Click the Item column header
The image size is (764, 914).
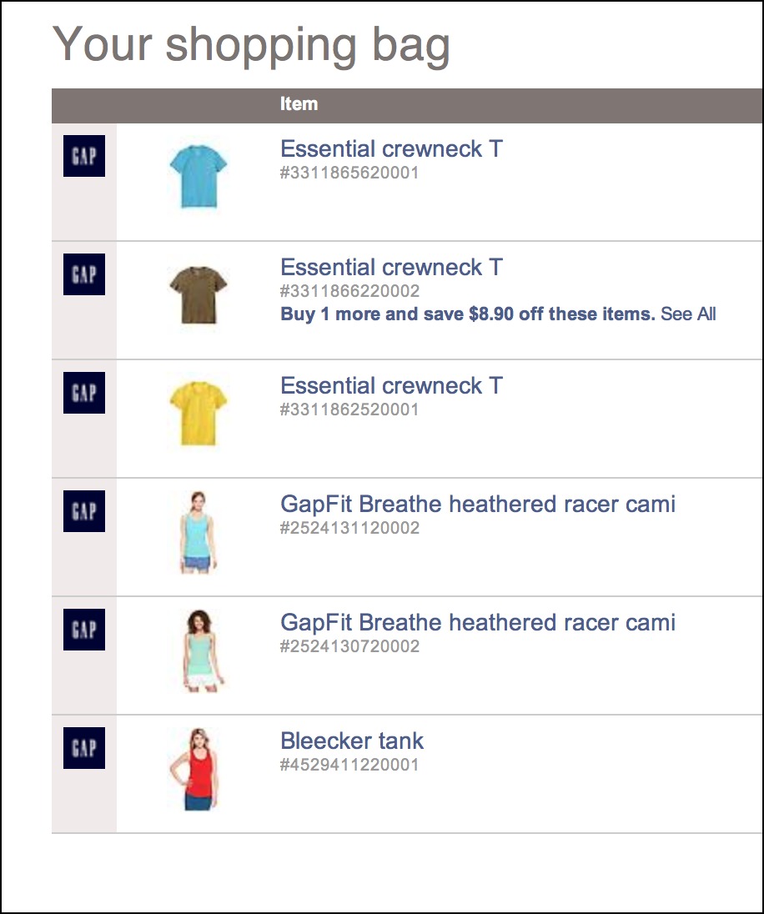coord(299,104)
